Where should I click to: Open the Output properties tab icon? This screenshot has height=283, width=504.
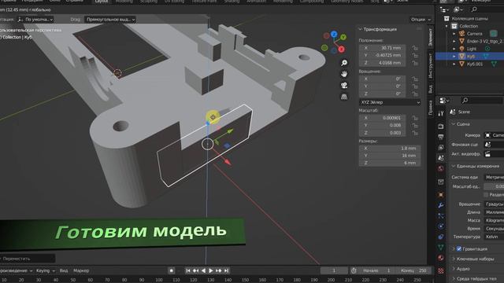(x=441, y=137)
